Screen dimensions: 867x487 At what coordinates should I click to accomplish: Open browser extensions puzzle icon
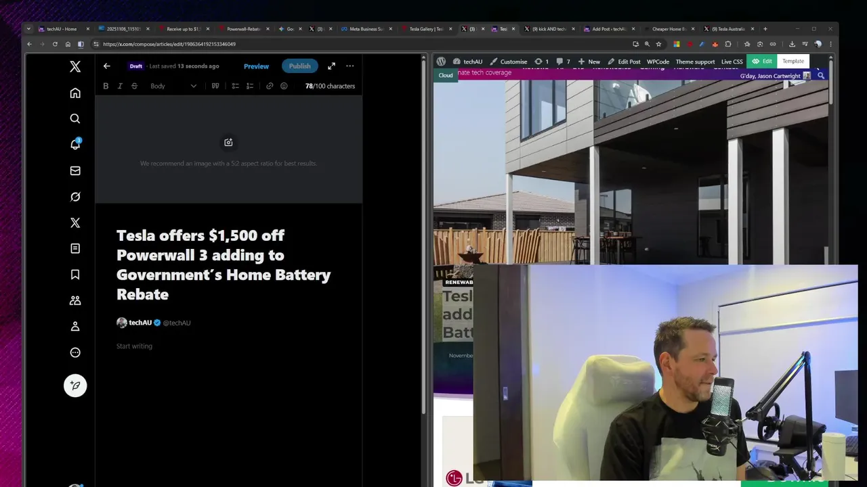(728, 44)
